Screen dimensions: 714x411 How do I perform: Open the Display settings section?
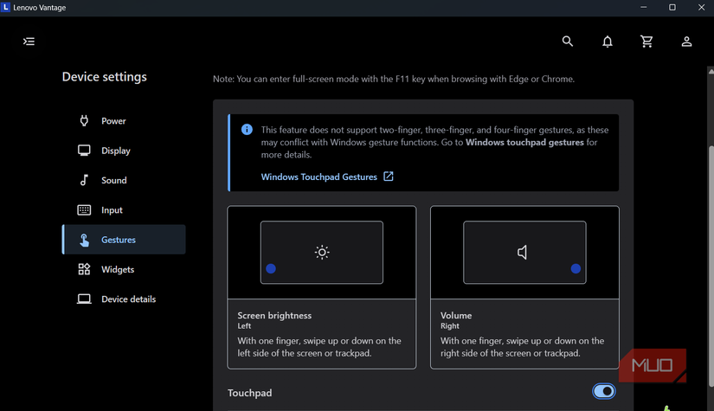124,151
